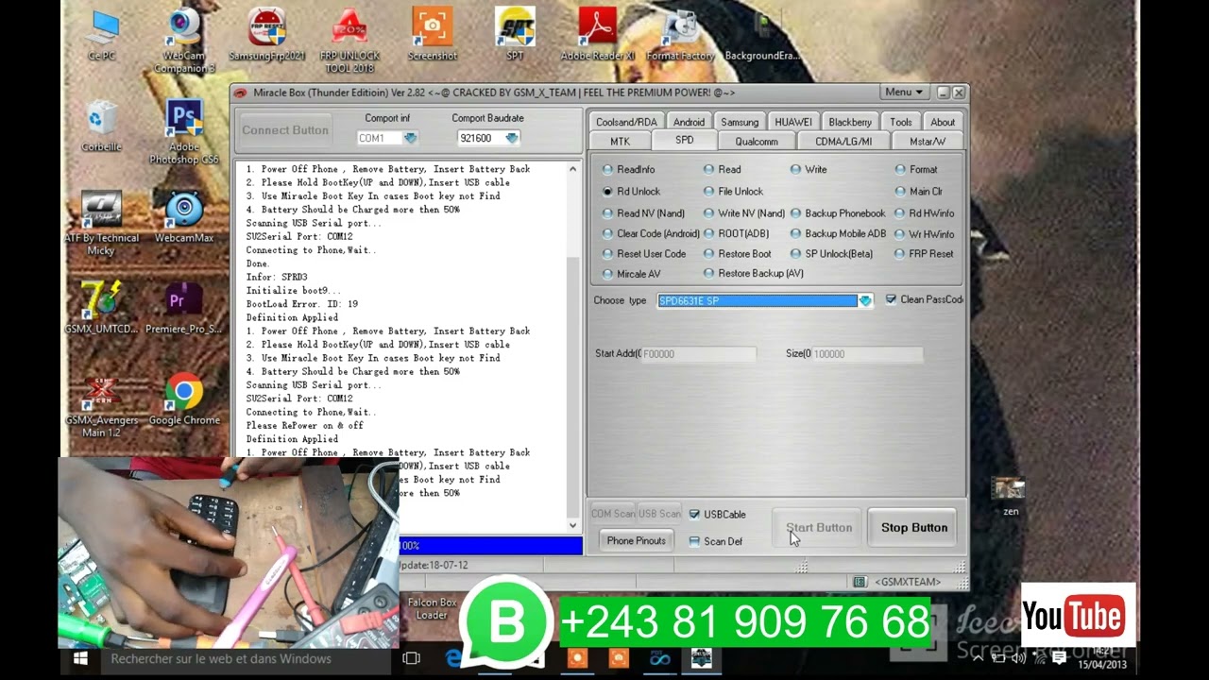1209x680 pixels.
Task: Open the Windows Start menu
Action: (80, 658)
